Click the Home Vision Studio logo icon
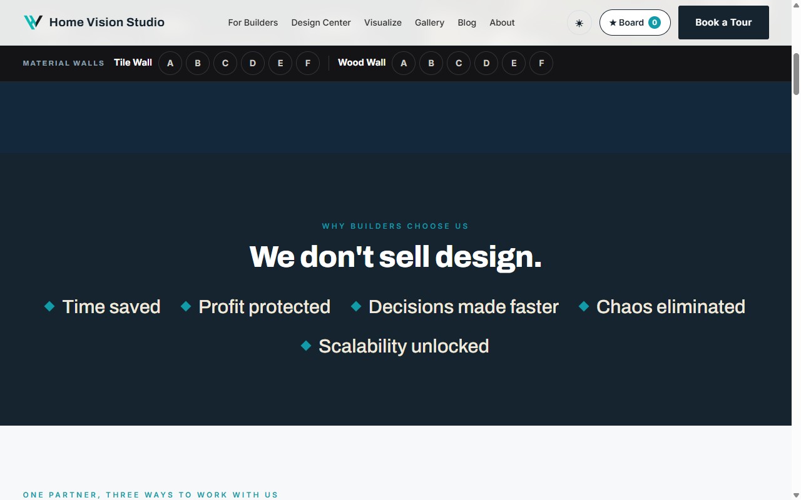Screen dimensions: 801x500 click(33, 22)
